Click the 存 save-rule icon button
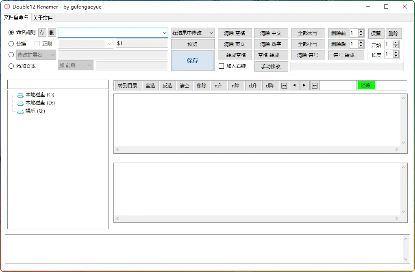Screen dimensions: 415x272 point(42,33)
